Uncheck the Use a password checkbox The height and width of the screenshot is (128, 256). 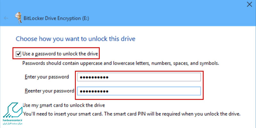(x=18, y=54)
